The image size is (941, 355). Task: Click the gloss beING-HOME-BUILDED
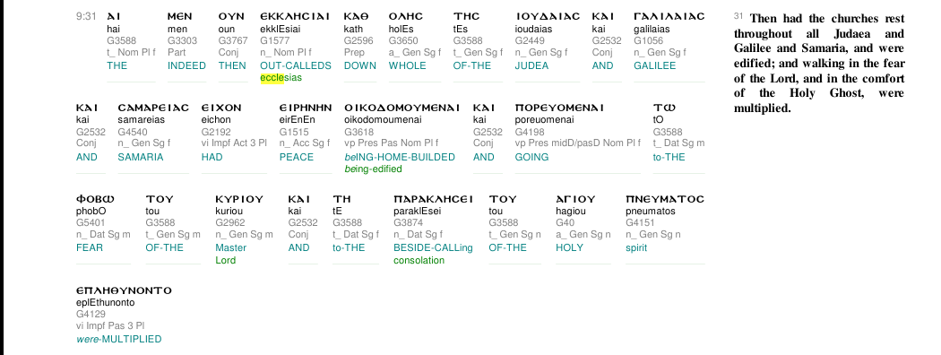point(400,158)
